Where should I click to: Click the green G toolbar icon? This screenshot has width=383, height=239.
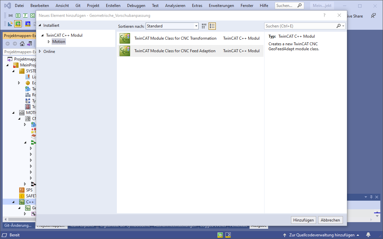(32, 16)
